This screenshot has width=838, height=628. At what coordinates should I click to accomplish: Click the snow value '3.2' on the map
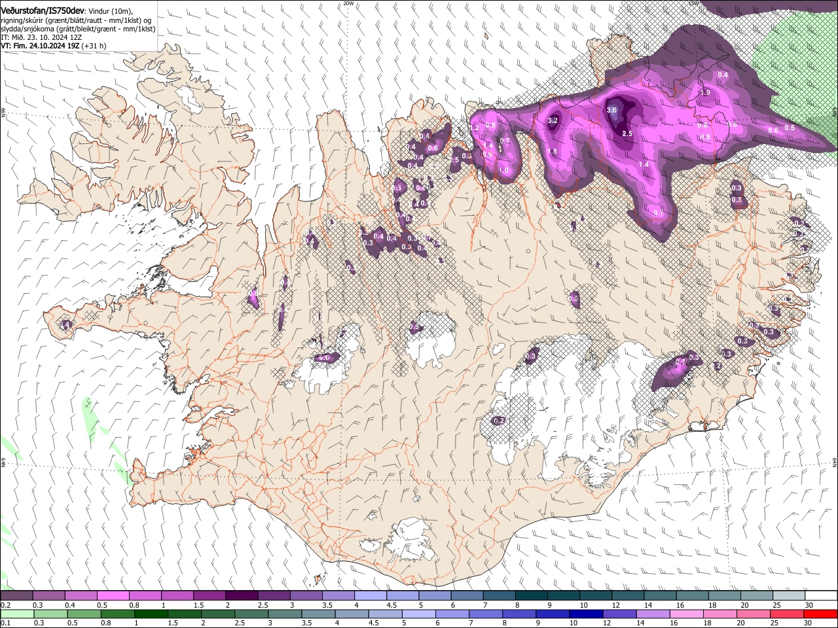point(553,120)
